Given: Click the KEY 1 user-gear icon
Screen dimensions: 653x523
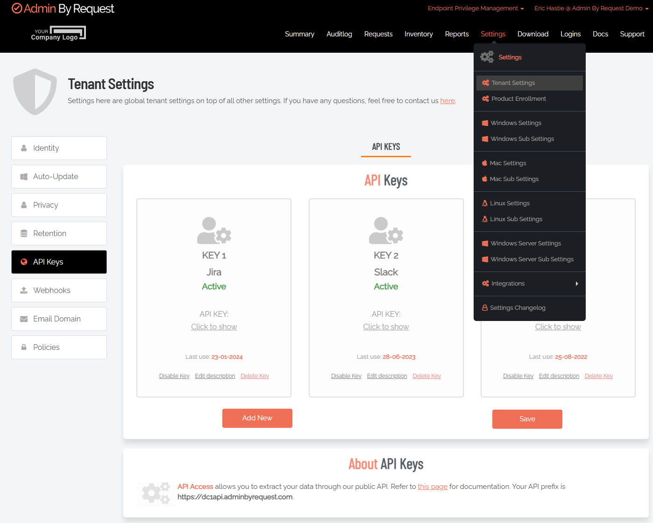Looking at the screenshot, I should (214, 230).
